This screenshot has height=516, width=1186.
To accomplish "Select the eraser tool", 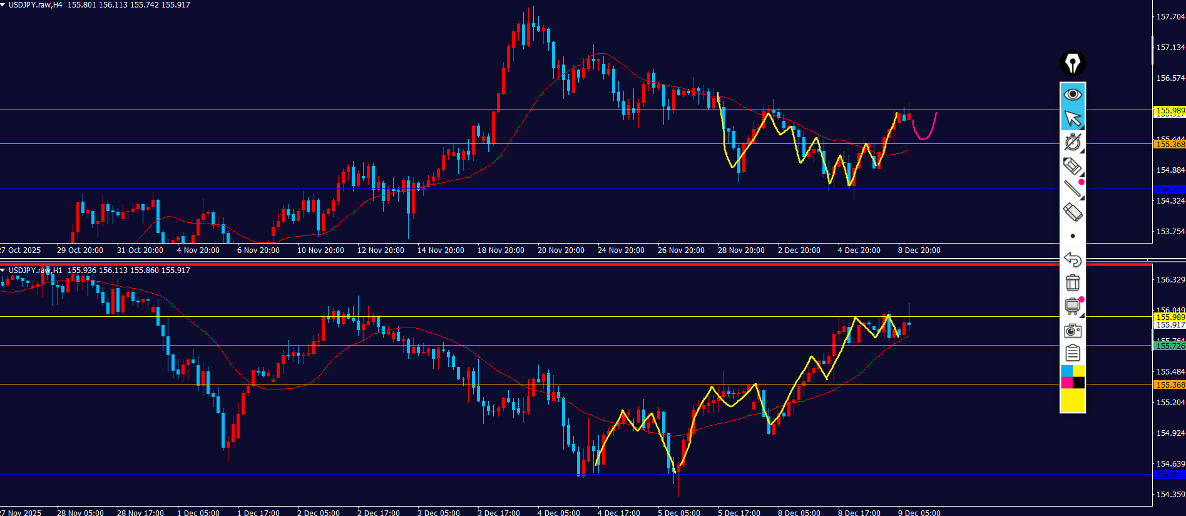I will [x=1072, y=212].
